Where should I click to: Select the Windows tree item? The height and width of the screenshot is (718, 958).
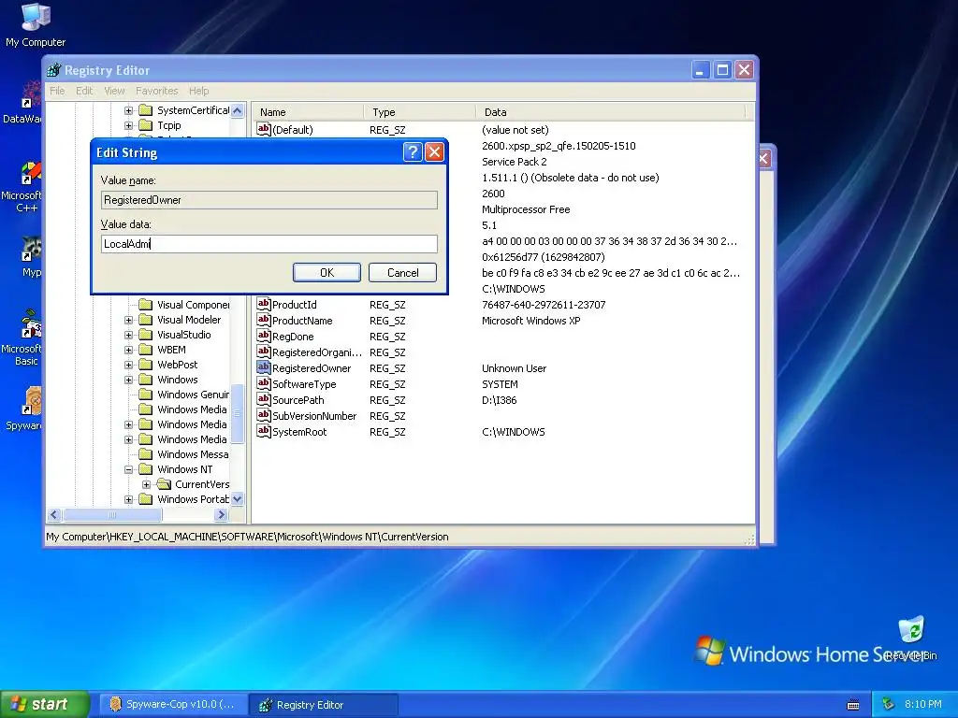point(177,380)
